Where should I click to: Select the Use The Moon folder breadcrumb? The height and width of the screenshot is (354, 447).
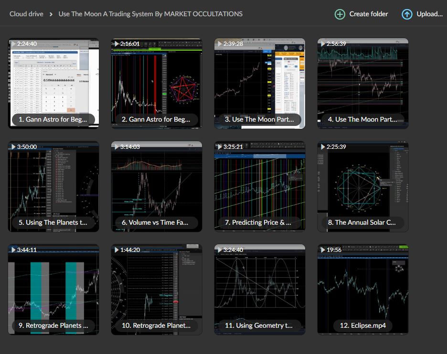click(x=150, y=14)
